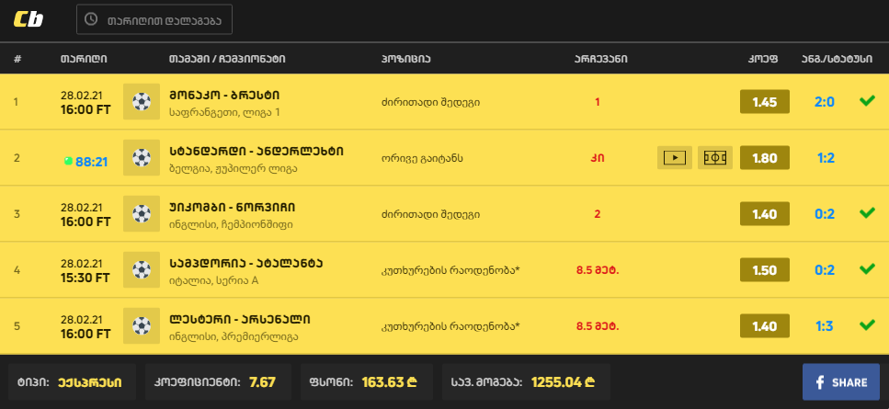Click league text ინგლისი, ჩემპიონშიფი
Image resolution: width=889 pixels, height=409 pixels.
pyautogui.click(x=231, y=225)
